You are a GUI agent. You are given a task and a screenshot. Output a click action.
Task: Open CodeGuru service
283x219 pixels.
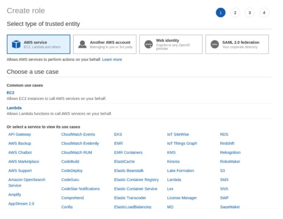(x=70, y=180)
